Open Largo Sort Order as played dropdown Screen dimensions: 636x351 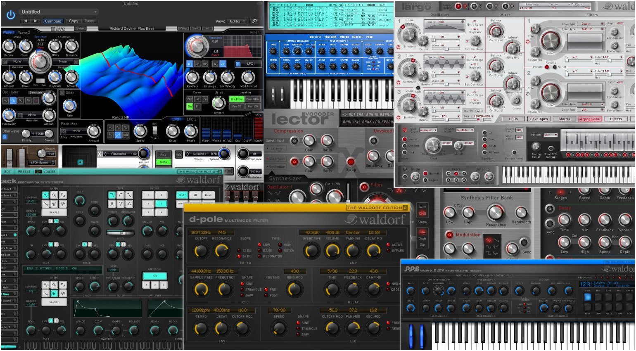point(428,130)
